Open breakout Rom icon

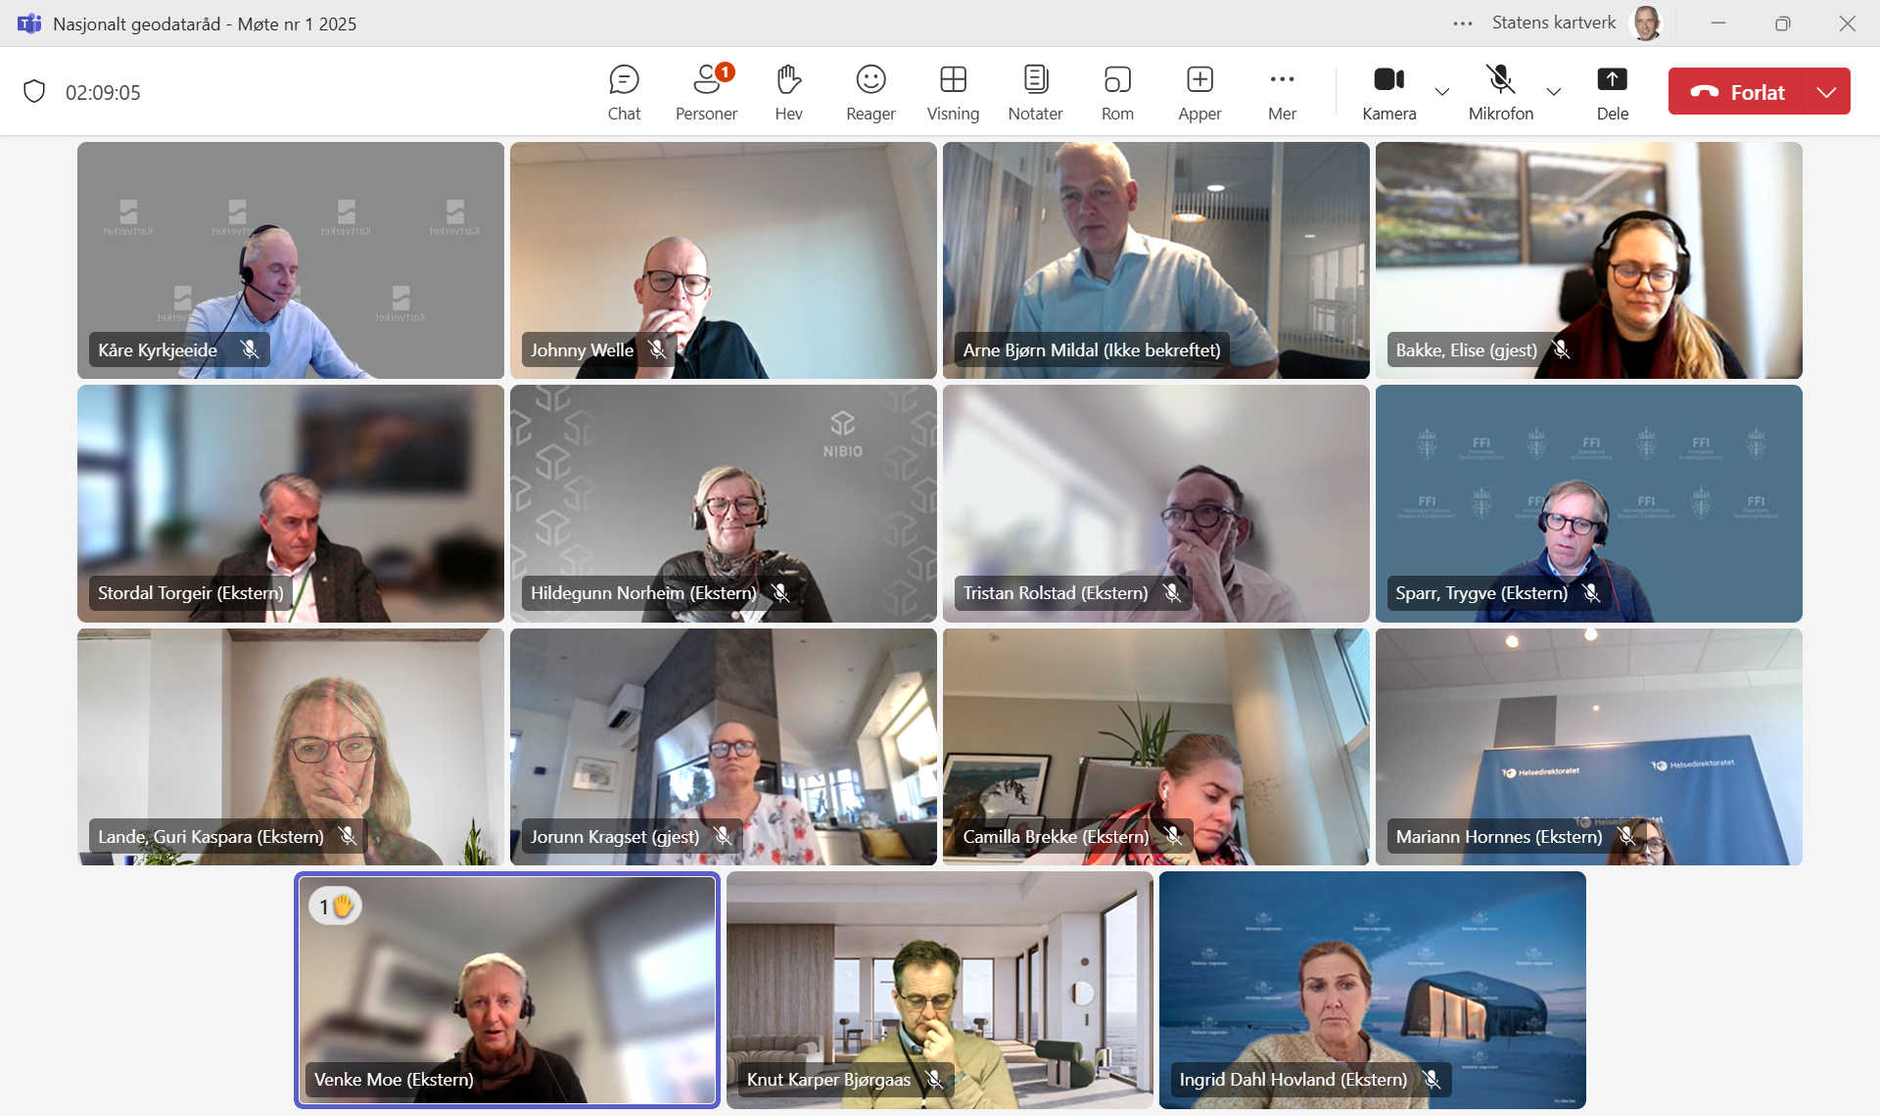tap(1117, 92)
